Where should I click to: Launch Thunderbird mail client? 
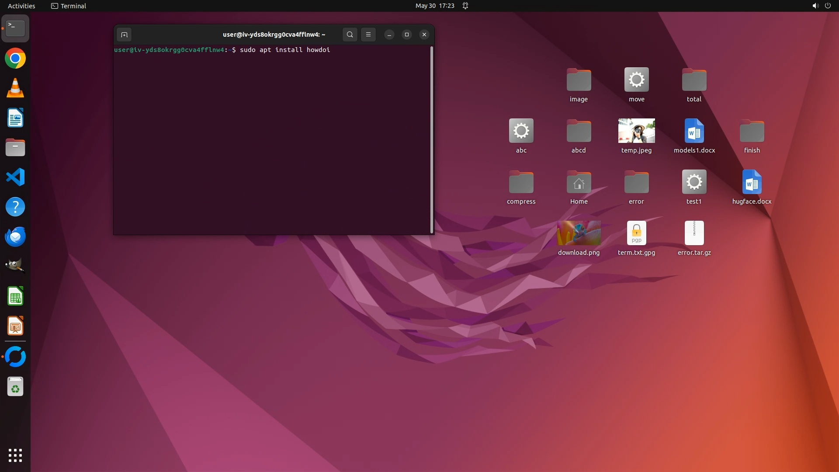(x=15, y=236)
